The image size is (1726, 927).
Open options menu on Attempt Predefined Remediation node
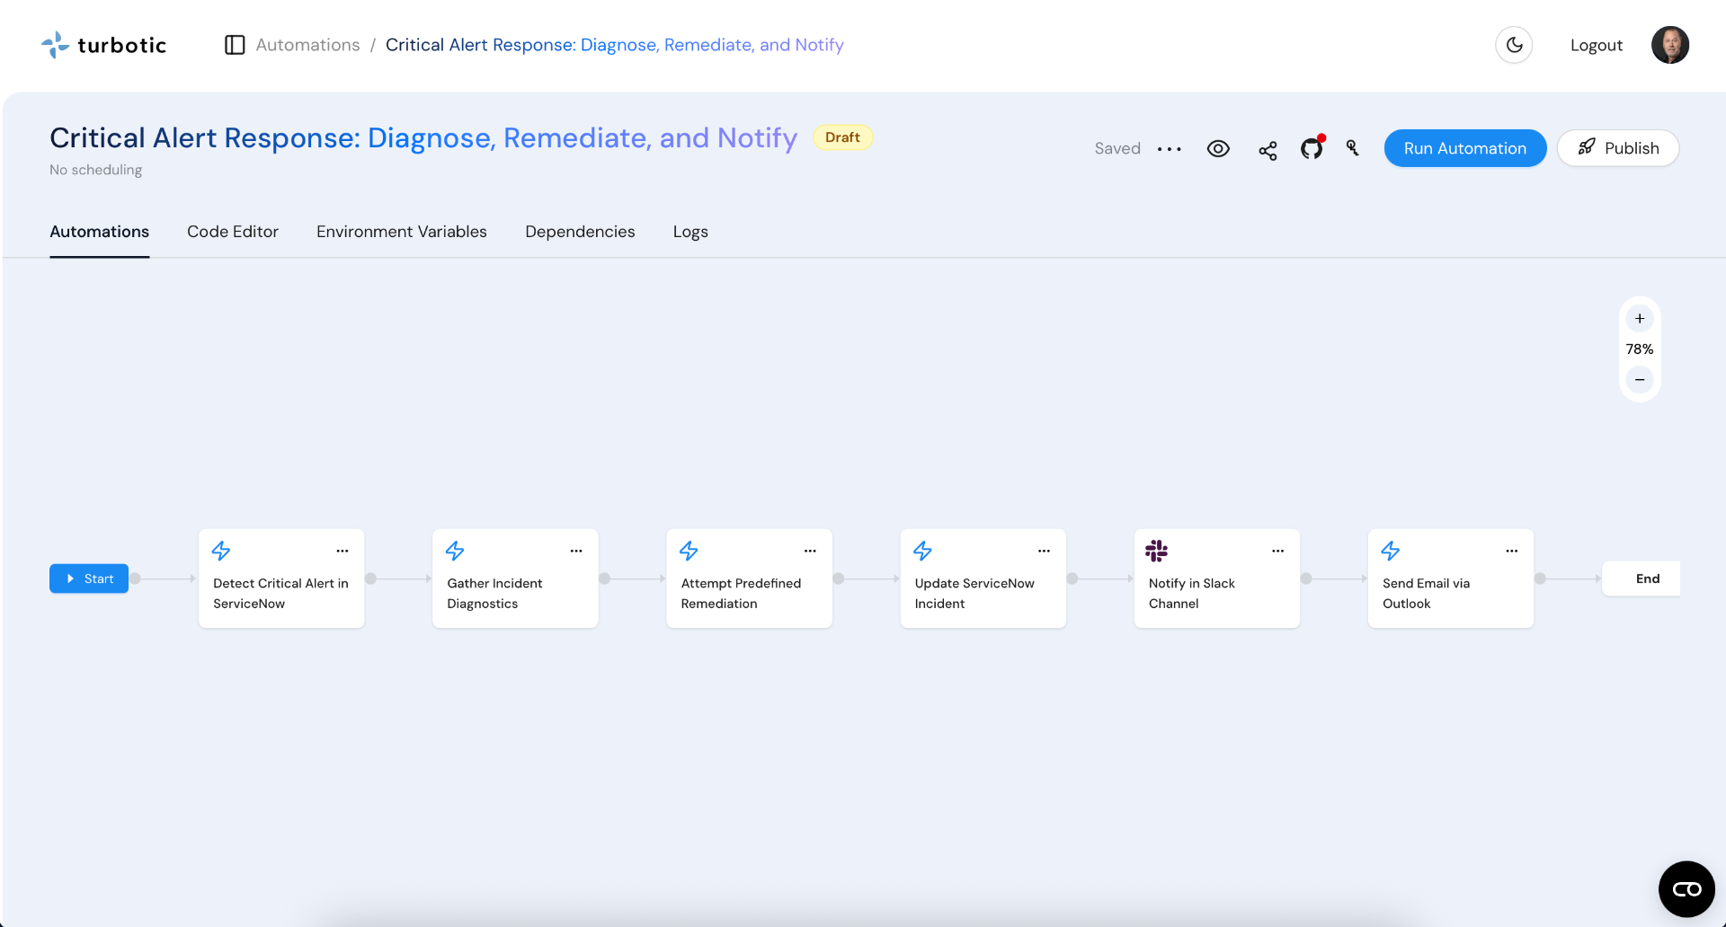tap(810, 551)
